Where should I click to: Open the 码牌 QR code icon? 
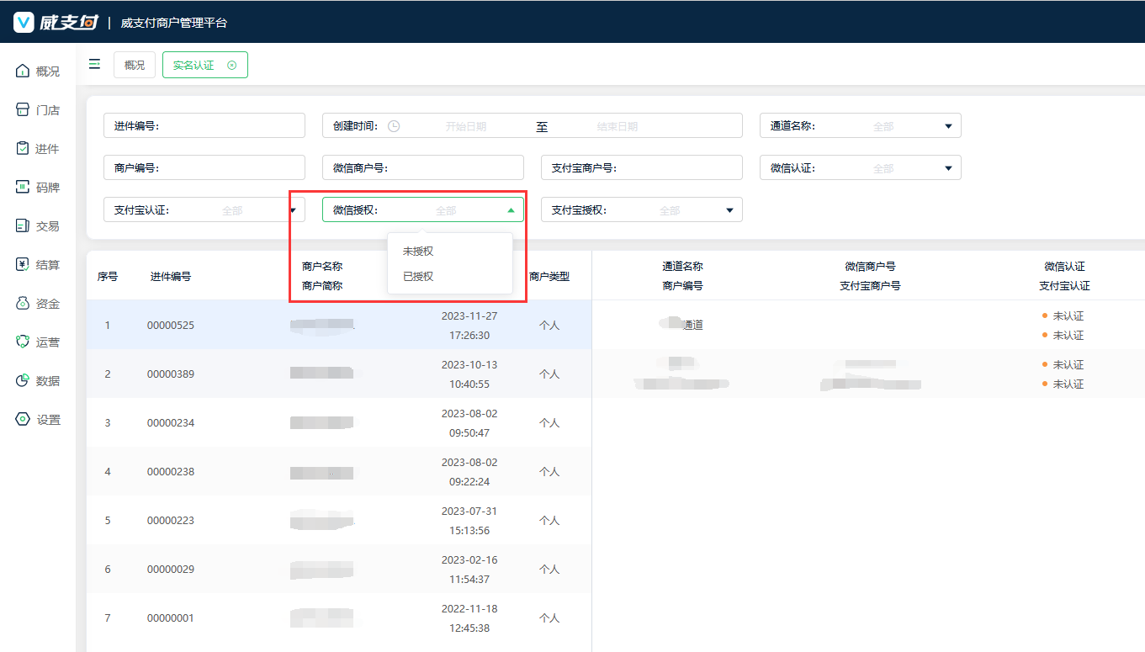(23, 188)
